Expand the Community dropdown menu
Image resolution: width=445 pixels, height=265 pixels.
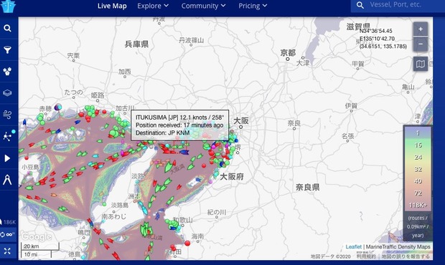[204, 6]
